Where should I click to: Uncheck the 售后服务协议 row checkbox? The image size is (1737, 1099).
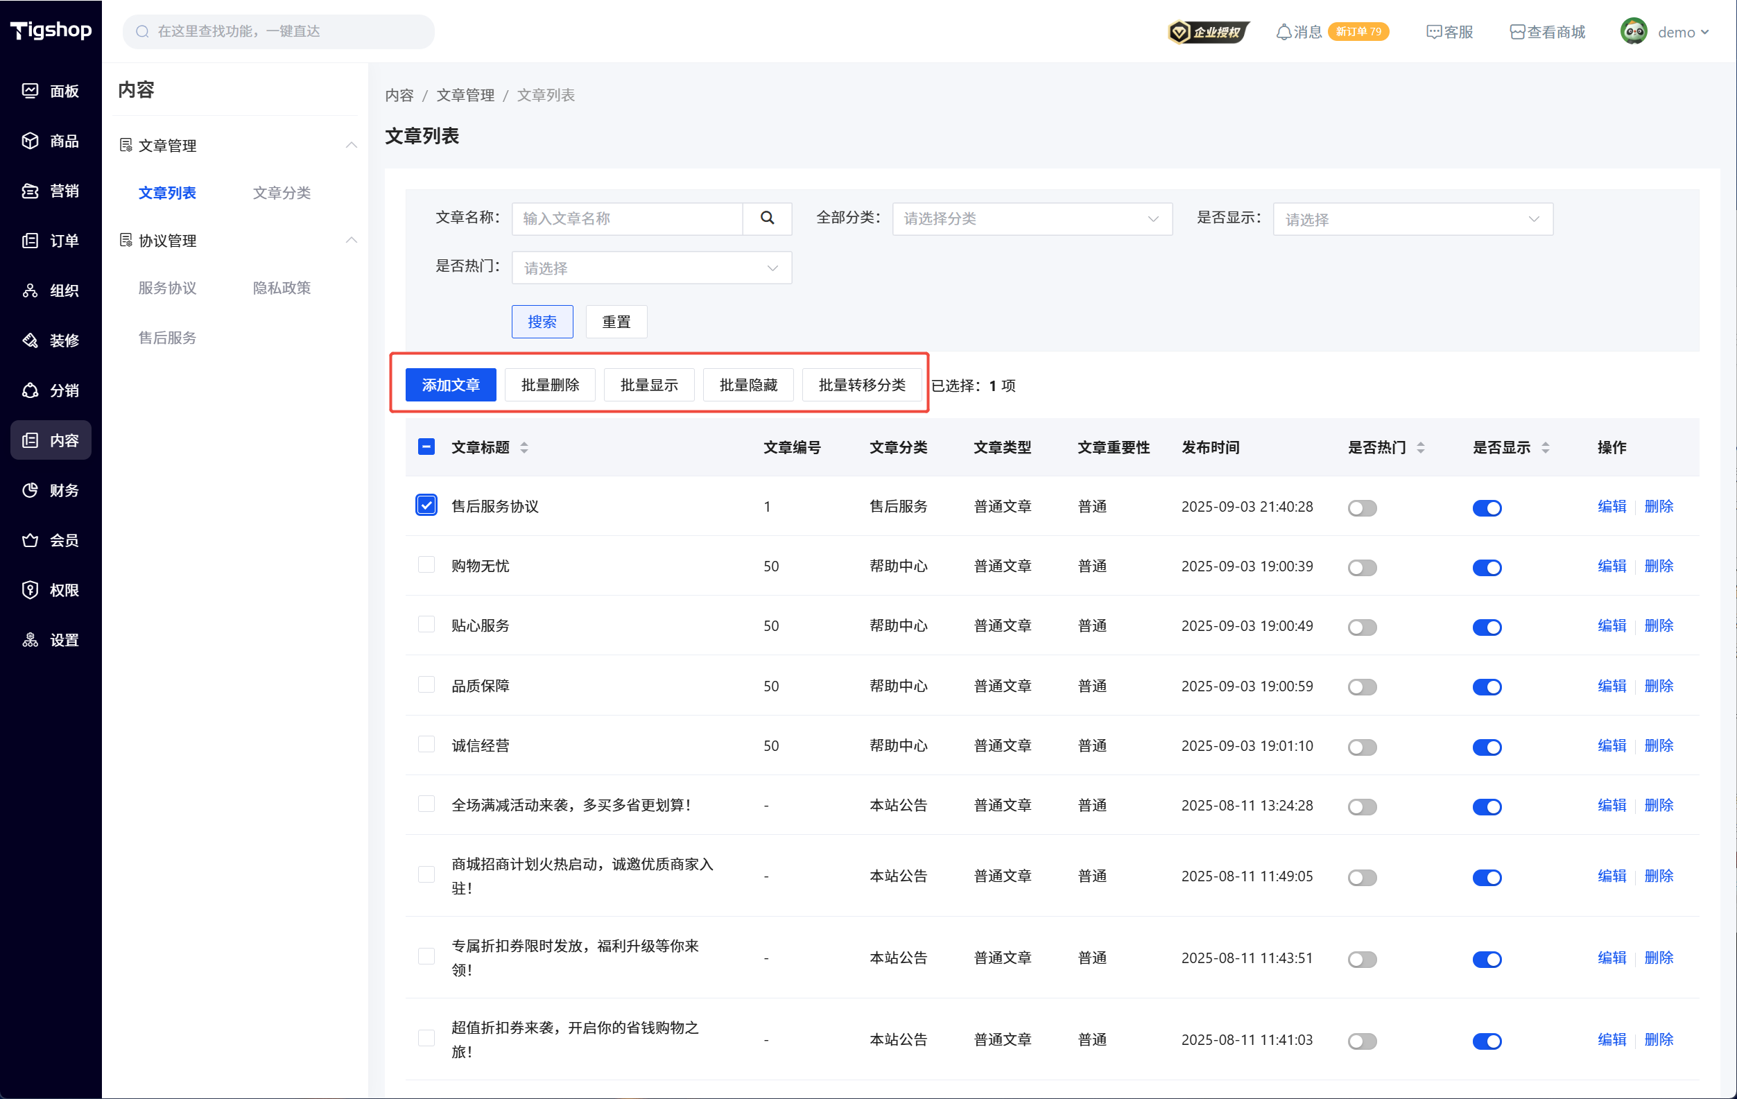click(x=426, y=505)
